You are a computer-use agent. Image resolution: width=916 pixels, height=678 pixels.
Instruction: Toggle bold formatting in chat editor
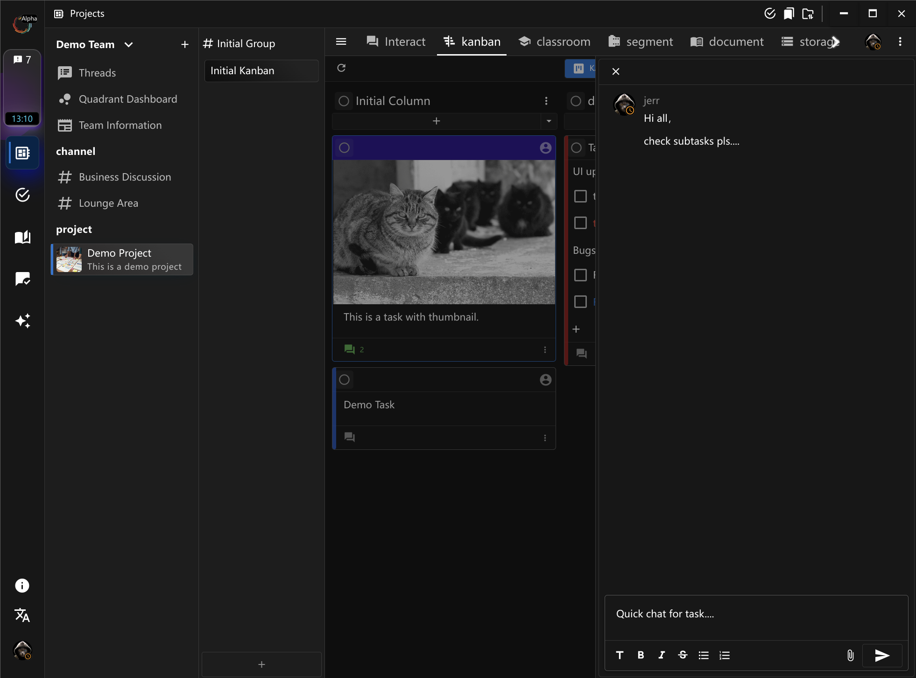(641, 655)
